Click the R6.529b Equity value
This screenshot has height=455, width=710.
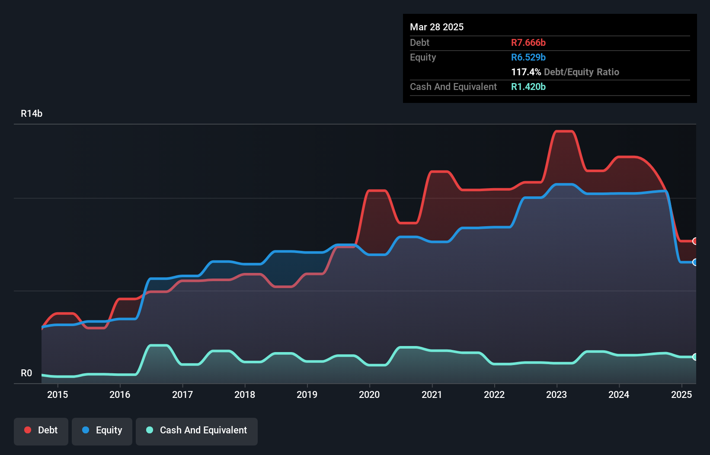[528, 57]
